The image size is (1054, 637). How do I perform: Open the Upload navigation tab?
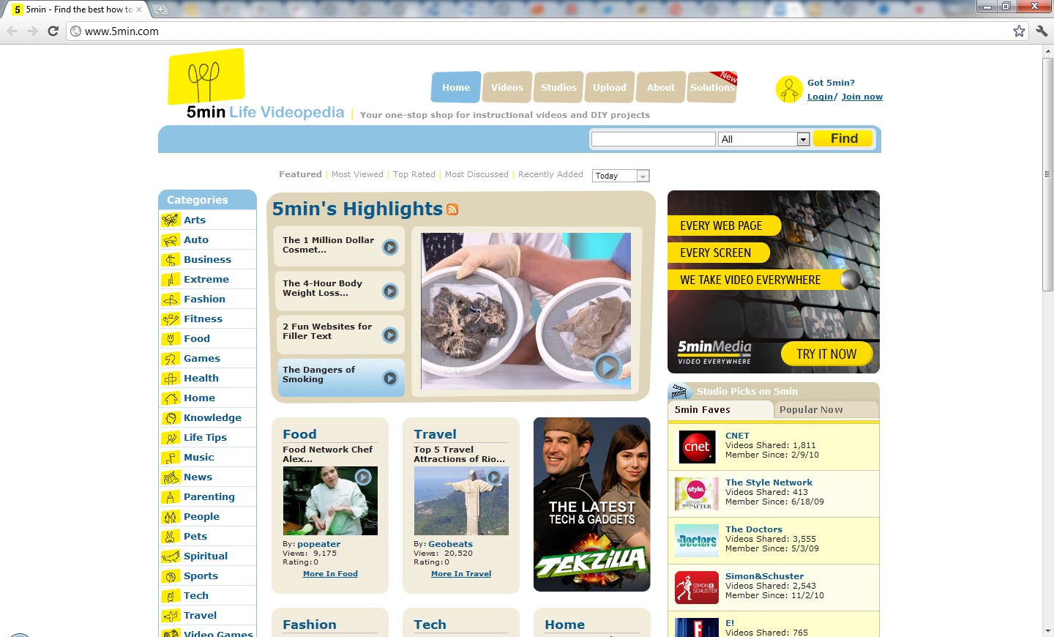(x=610, y=87)
